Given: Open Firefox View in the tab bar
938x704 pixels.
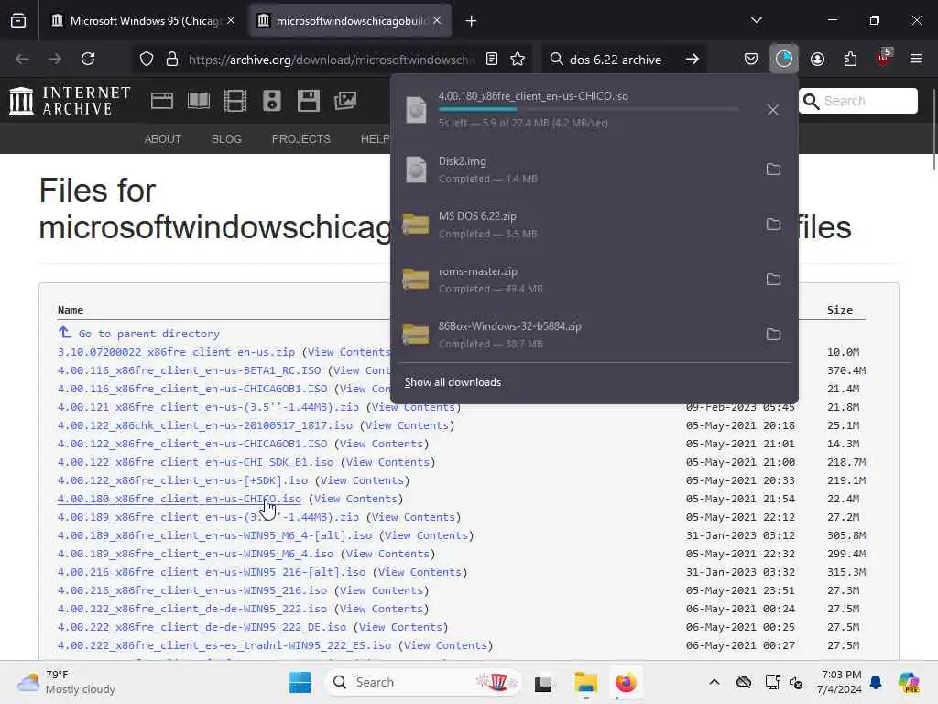Looking at the screenshot, I should (x=18, y=21).
